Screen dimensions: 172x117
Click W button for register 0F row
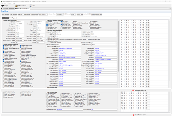[146, 34]
